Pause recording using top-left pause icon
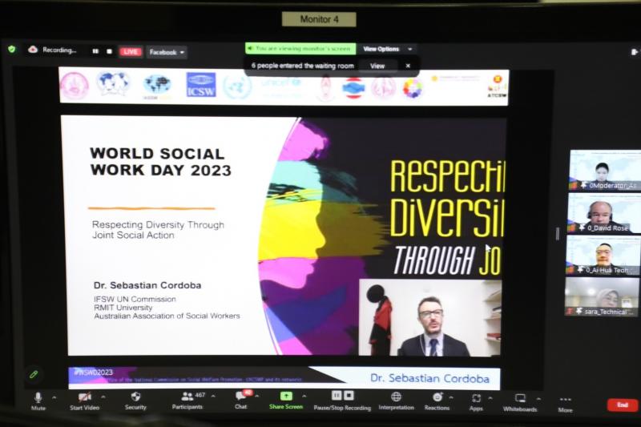This screenshot has width=641, height=427. (95, 51)
